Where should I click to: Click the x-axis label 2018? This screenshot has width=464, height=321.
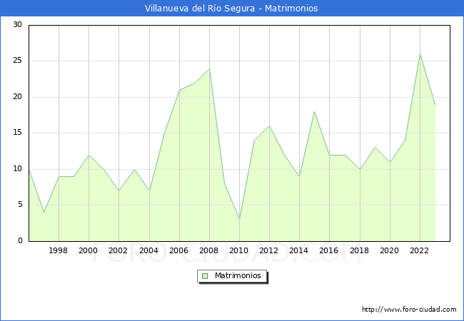(x=359, y=250)
